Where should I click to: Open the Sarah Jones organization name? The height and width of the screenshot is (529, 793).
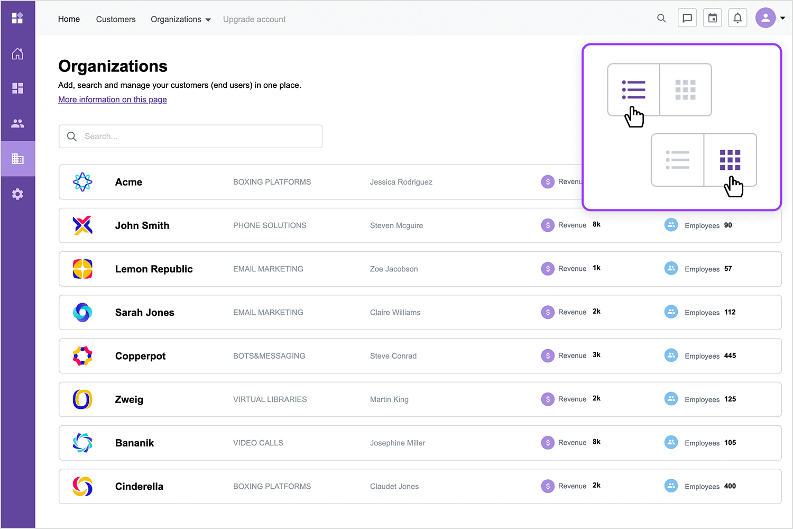pyautogui.click(x=145, y=313)
